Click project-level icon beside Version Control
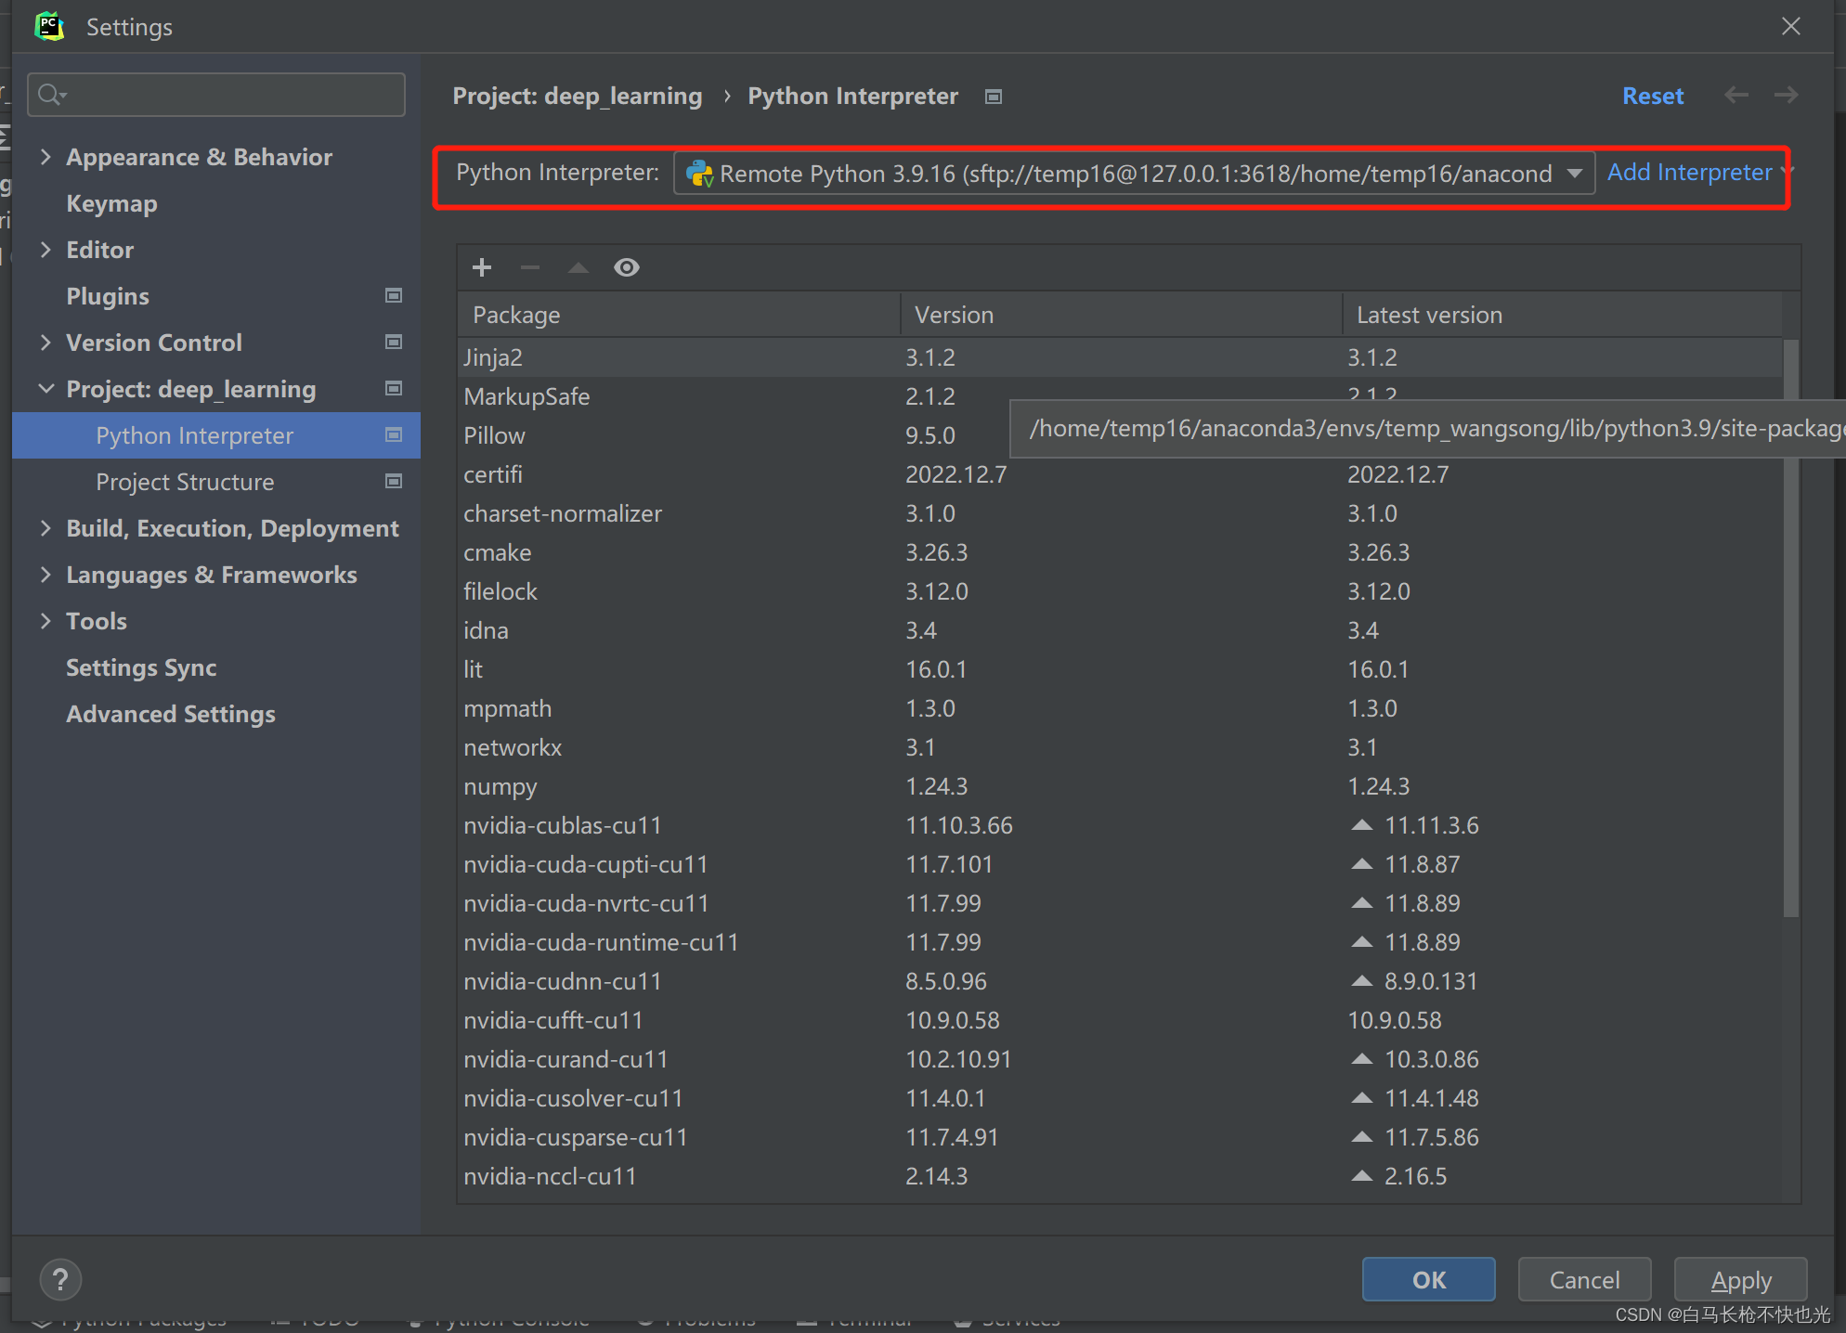The image size is (1846, 1333). click(x=394, y=343)
